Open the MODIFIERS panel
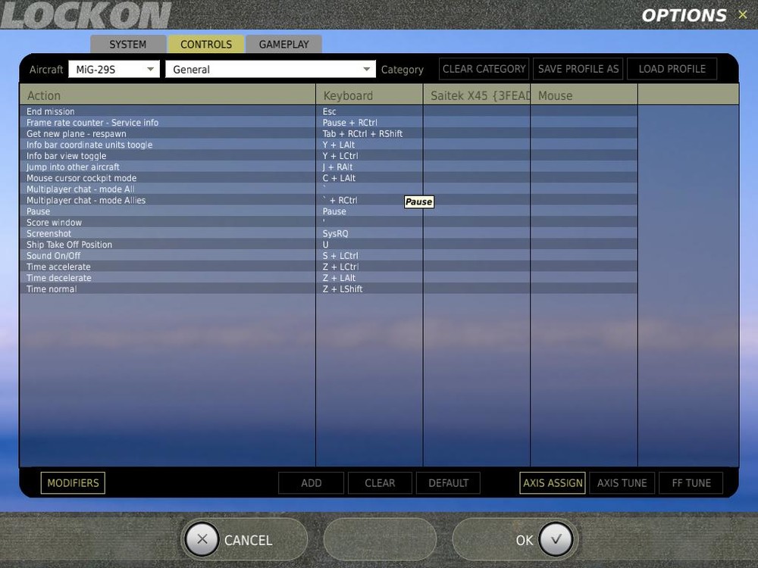This screenshot has height=568, width=758. (x=72, y=482)
